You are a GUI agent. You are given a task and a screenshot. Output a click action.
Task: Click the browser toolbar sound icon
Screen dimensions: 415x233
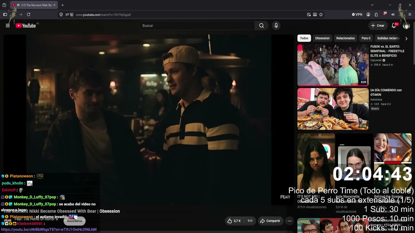[x=393, y=15]
